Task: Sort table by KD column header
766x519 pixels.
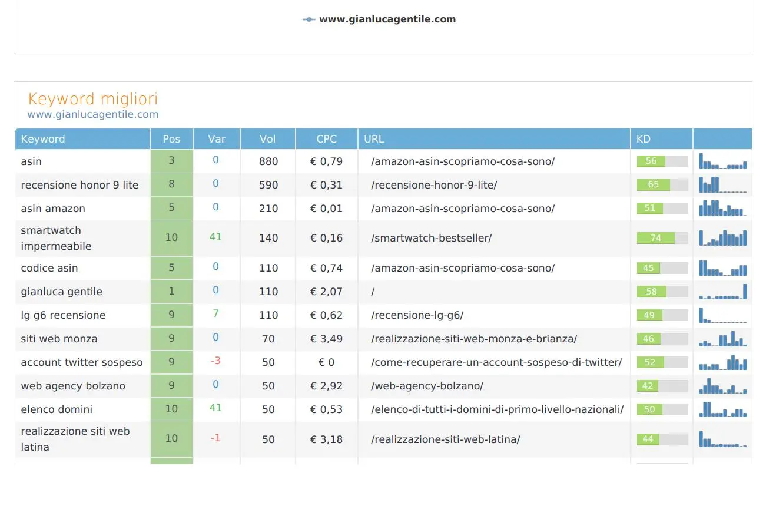Action: pyautogui.click(x=662, y=139)
